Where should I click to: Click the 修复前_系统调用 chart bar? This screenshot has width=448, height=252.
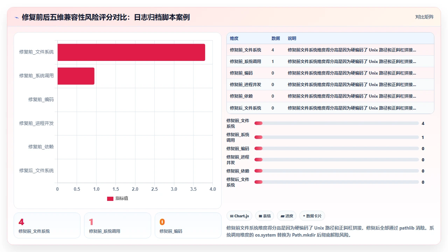coord(76,76)
